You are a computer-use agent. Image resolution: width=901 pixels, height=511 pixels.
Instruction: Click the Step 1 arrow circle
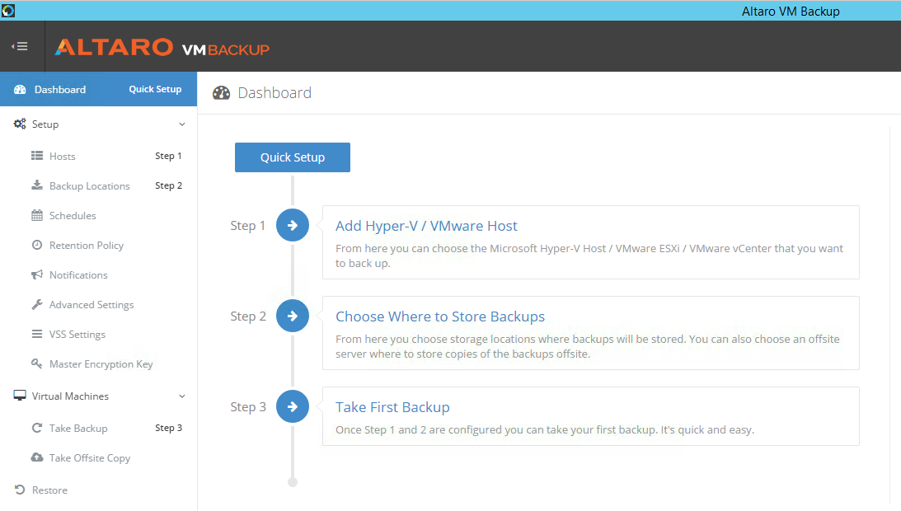pyautogui.click(x=293, y=225)
